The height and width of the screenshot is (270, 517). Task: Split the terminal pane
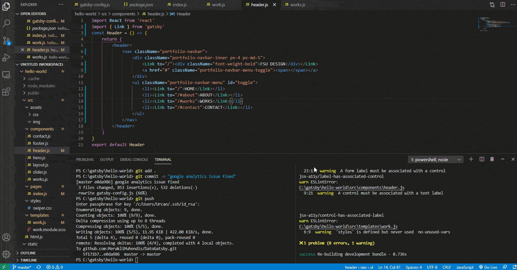(482, 159)
